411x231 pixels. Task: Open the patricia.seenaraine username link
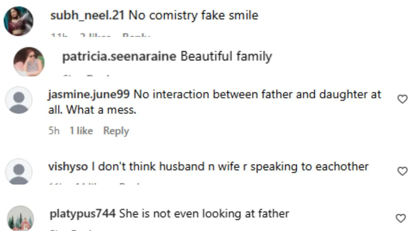[119, 56]
